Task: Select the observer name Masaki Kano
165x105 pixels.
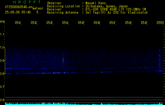Action: 95,3
